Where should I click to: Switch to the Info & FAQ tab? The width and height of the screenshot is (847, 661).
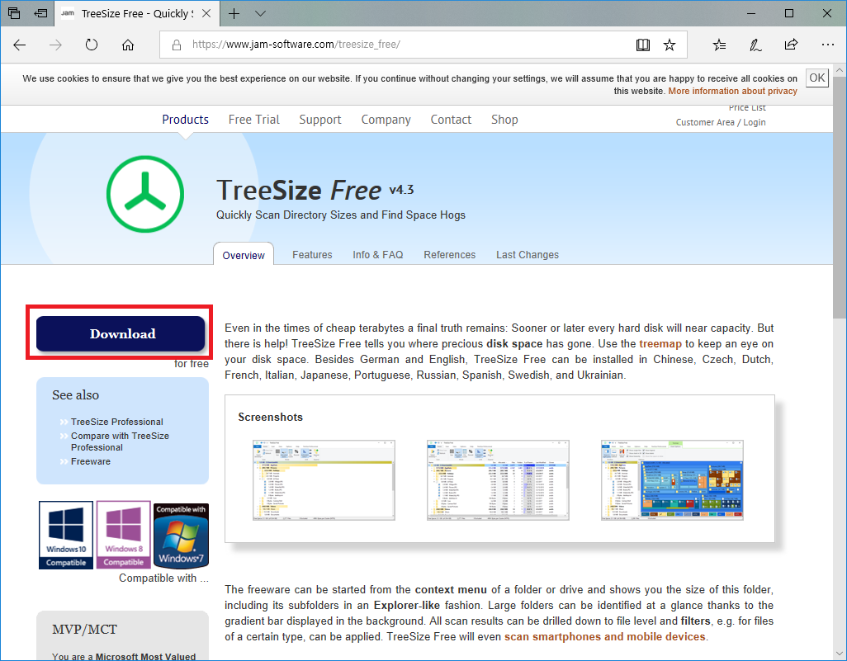pos(377,254)
